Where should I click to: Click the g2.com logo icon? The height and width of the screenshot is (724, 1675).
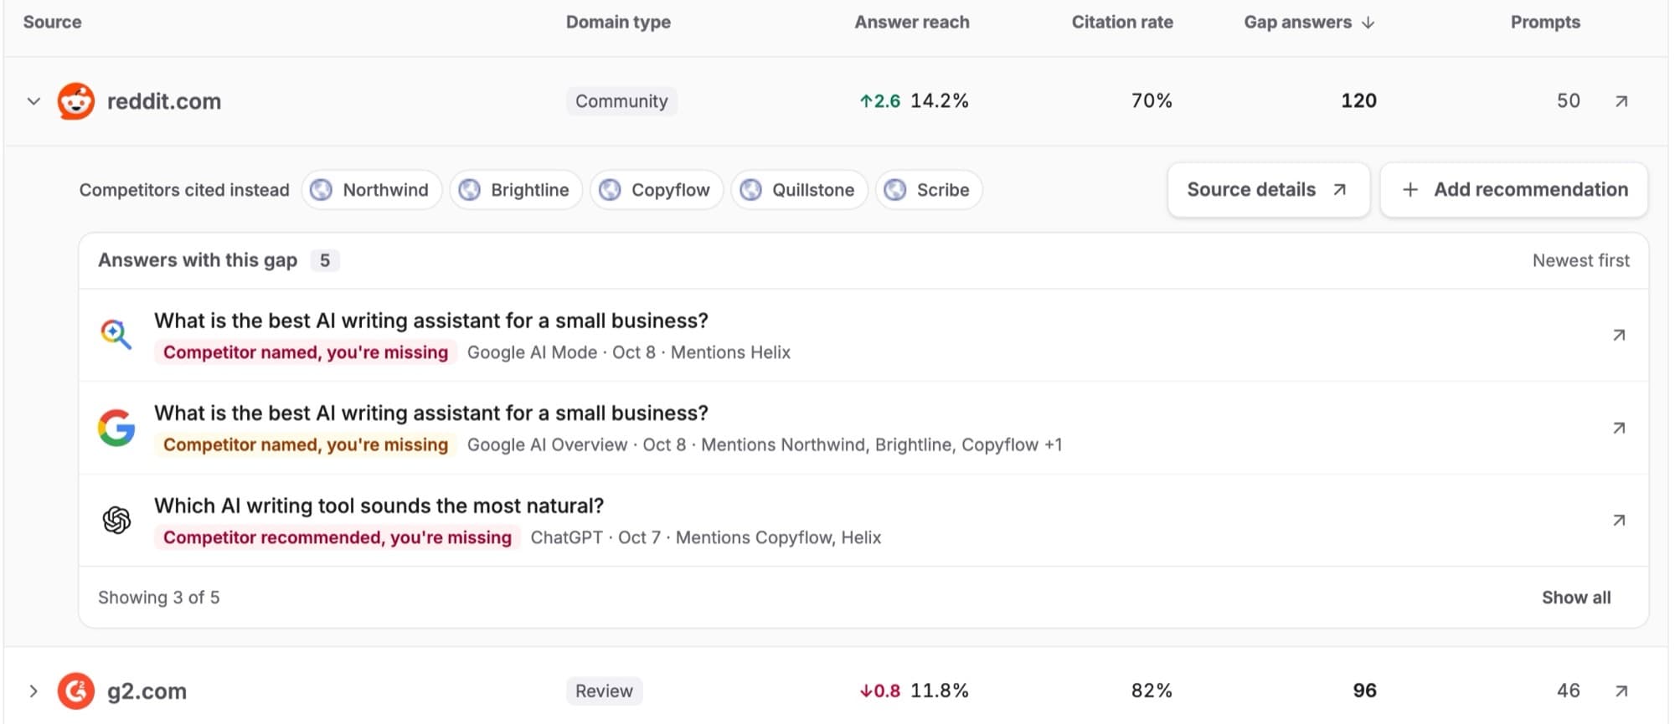coord(76,691)
